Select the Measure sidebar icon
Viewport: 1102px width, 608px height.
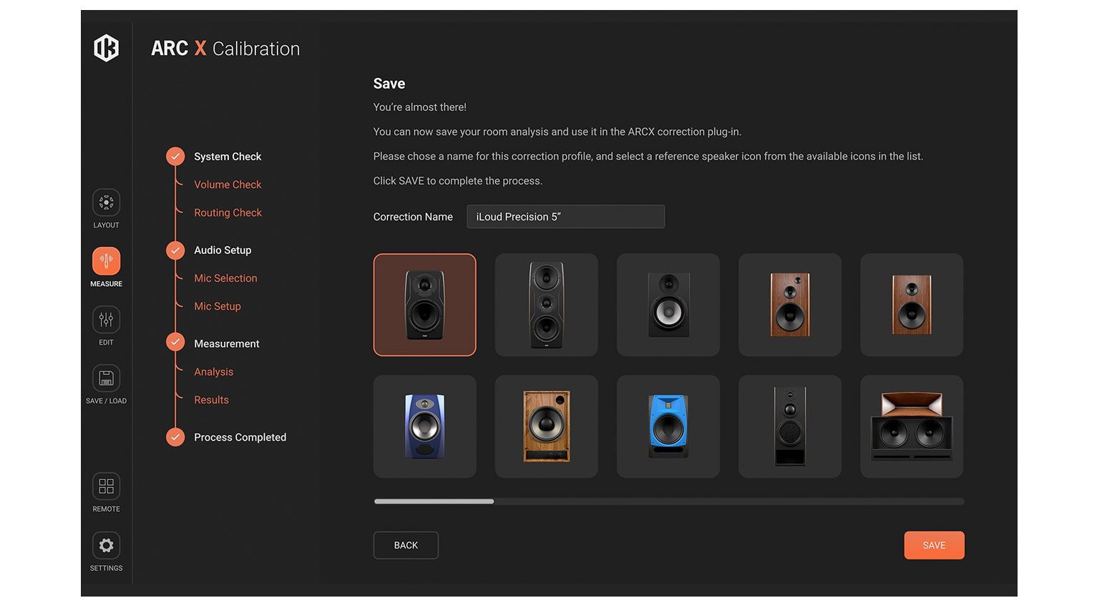[106, 261]
